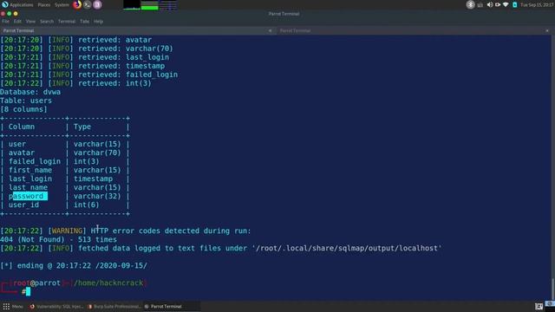The image size is (555, 312).
Task: Open the Tabs menu
Action: pos(85,22)
